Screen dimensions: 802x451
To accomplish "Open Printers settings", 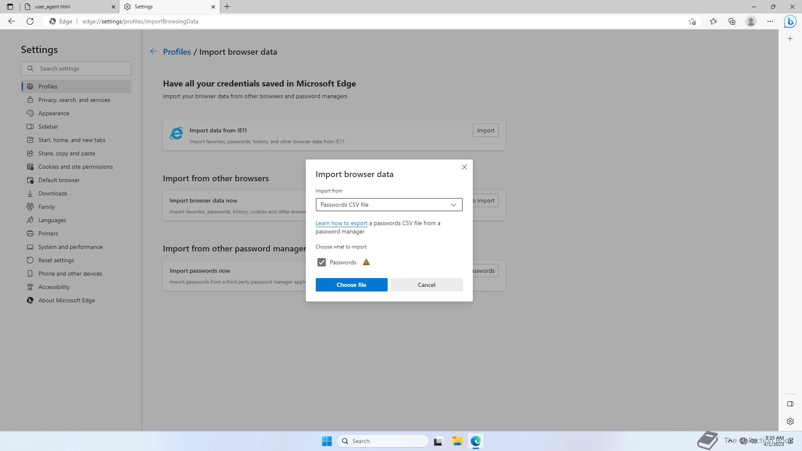I will [x=76, y=233].
